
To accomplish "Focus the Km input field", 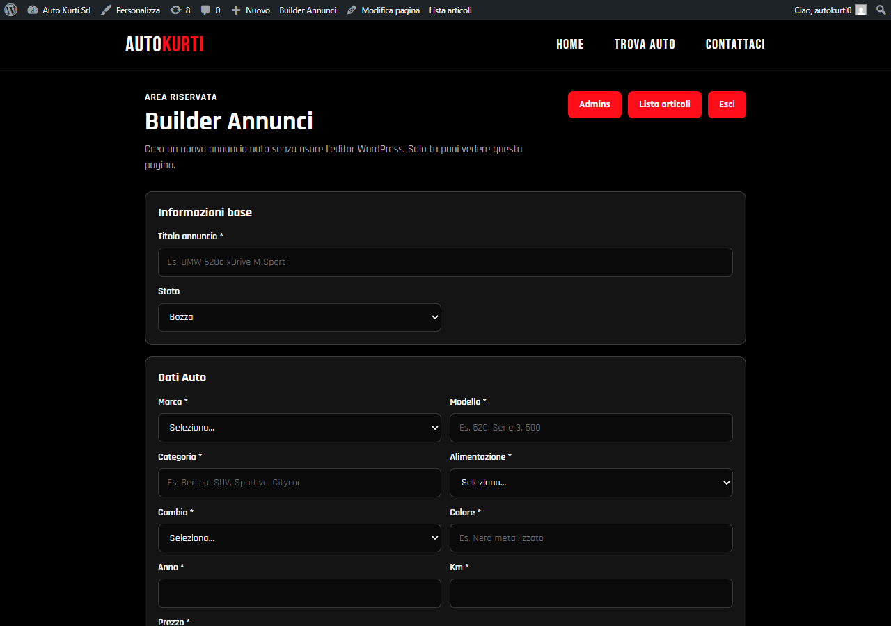I will point(591,593).
